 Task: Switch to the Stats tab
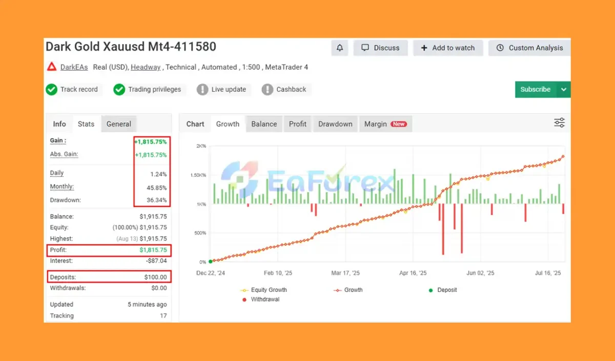click(x=86, y=124)
